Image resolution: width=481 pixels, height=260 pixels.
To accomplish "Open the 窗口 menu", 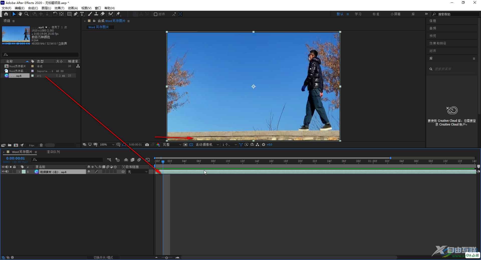I will [x=98, y=8].
